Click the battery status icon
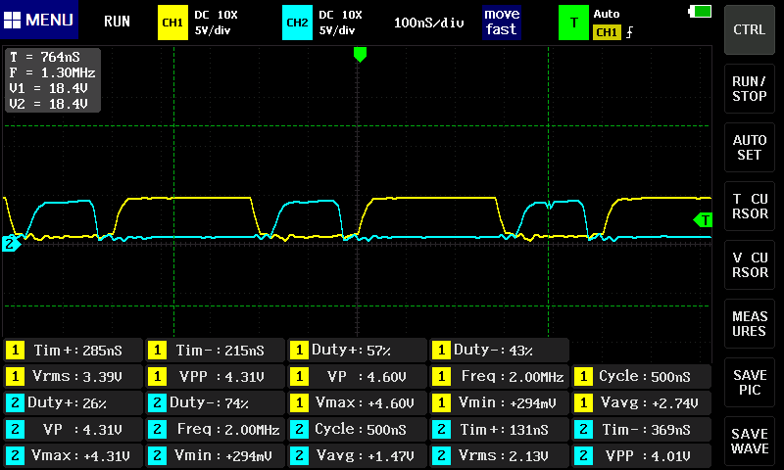 pos(700,11)
